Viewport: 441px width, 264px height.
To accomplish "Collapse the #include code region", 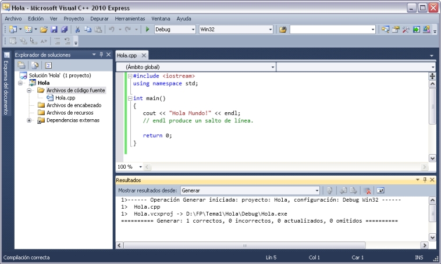I will click(x=130, y=76).
